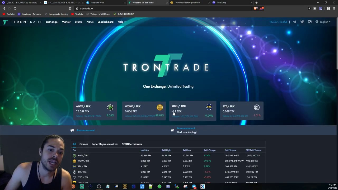Open the Quadency bookmark
338x190 pixels.
click(x=29, y=14)
